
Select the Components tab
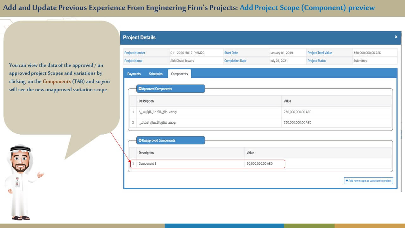coord(179,74)
